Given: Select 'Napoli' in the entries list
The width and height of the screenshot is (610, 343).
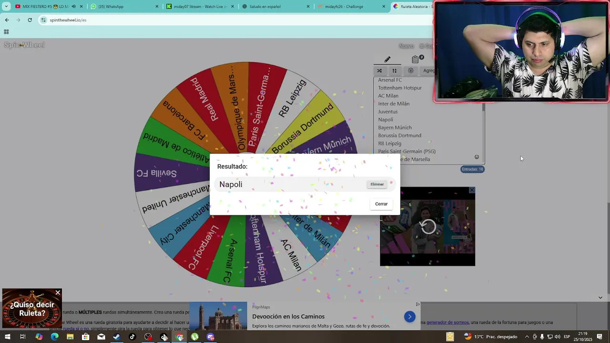Looking at the screenshot, I should tap(386, 120).
